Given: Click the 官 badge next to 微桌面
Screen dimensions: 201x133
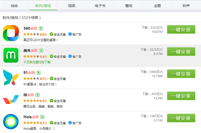Looking at the screenshot, I should click(x=37, y=95).
